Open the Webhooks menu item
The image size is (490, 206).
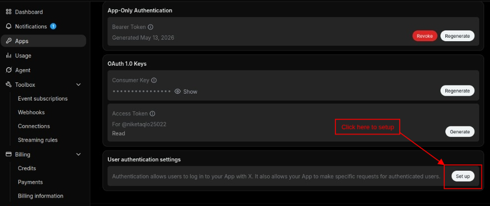click(x=31, y=112)
